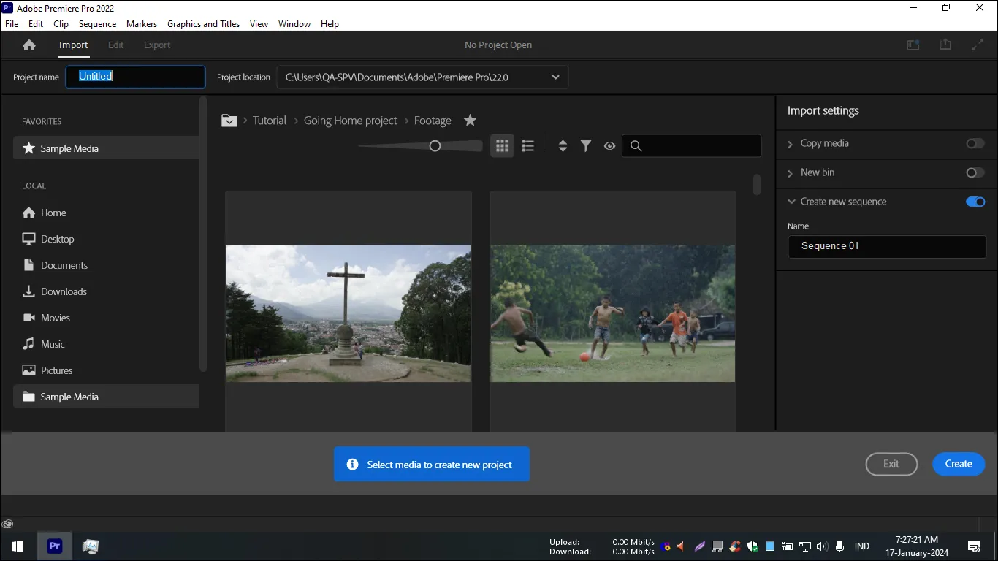998x561 pixels.
Task: Toggle hover preview with the eye icon
Action: 609,145
